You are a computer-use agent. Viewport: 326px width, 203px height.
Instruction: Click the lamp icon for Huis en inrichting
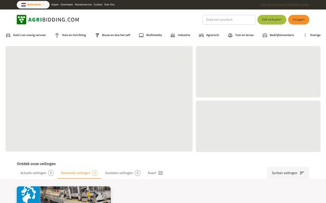coord(57,35)
